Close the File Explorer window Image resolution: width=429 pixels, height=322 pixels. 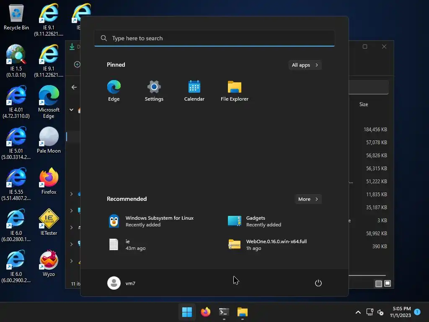coord(384,47)
